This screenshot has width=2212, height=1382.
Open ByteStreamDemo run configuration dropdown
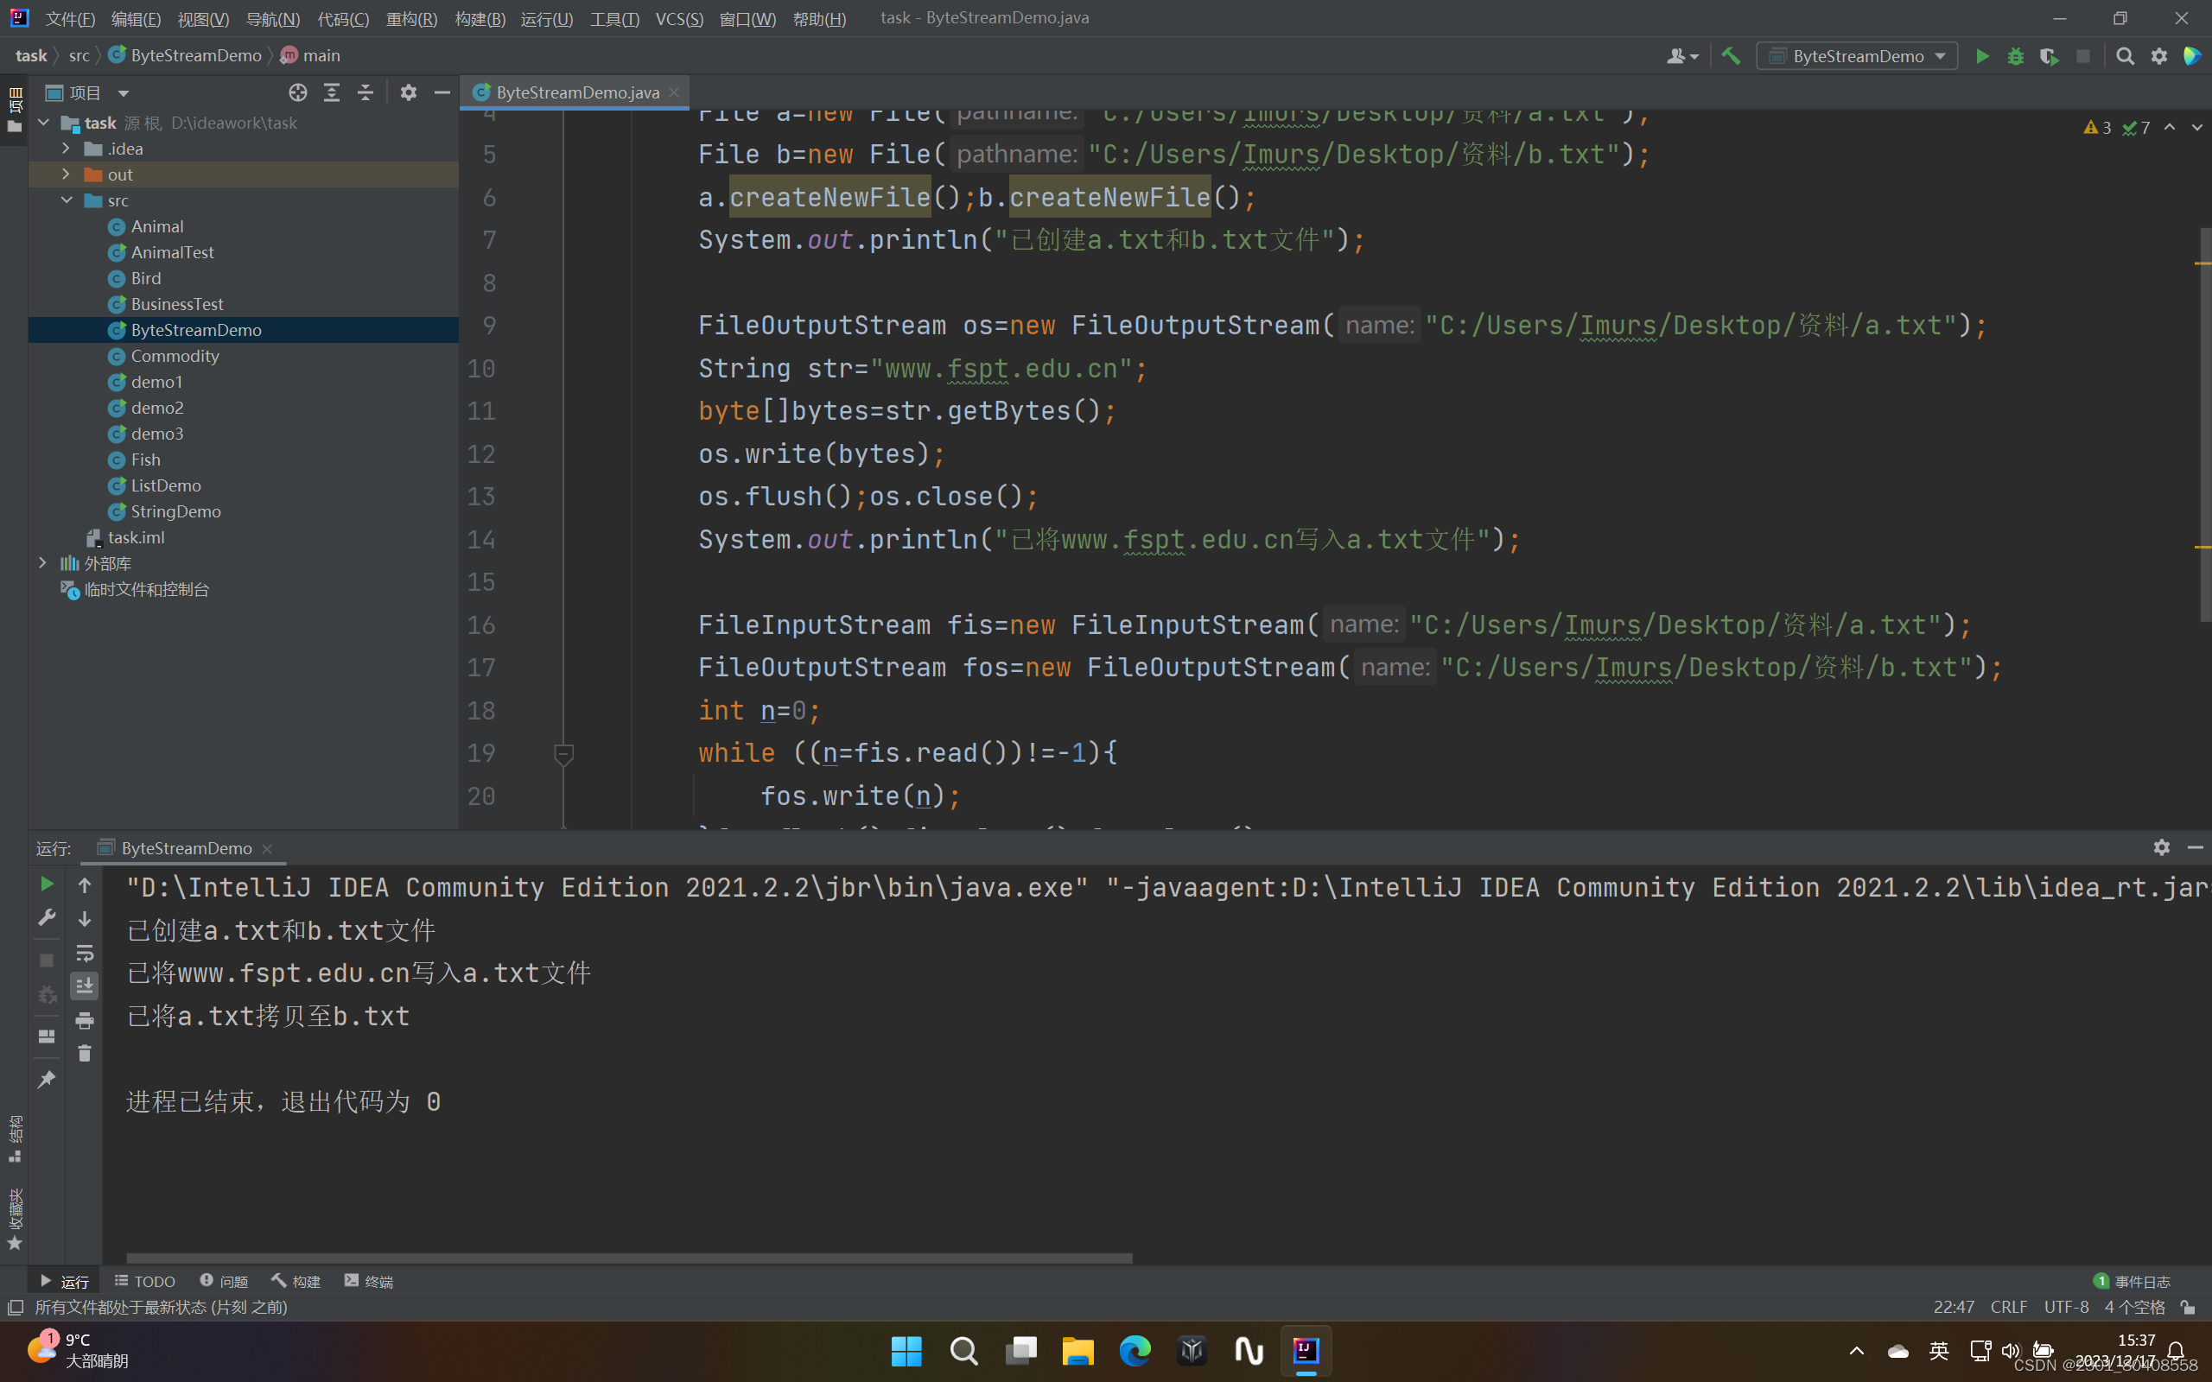point(1856,56)
